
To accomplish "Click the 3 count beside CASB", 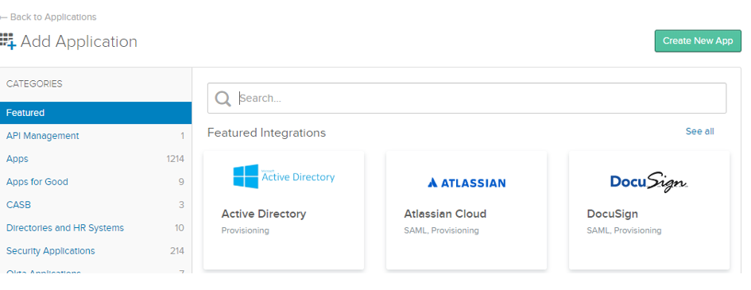I will (x=181, y=205).
